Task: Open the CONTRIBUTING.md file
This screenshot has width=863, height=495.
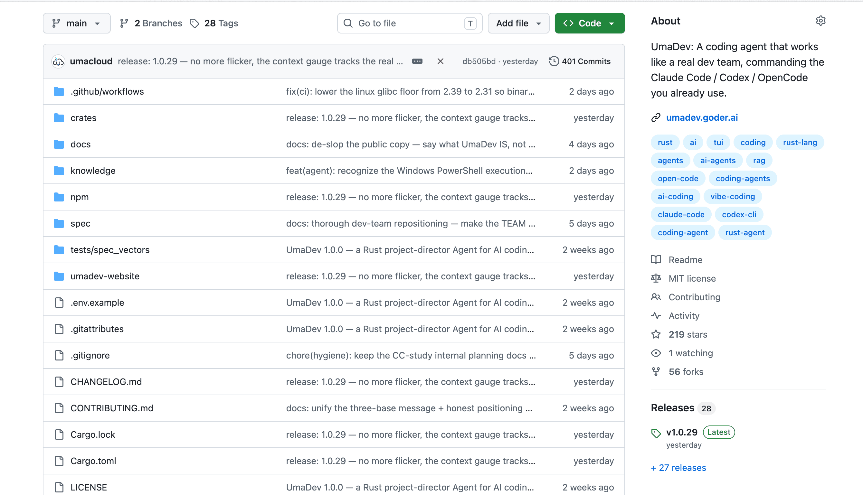Action: [112, 408]
